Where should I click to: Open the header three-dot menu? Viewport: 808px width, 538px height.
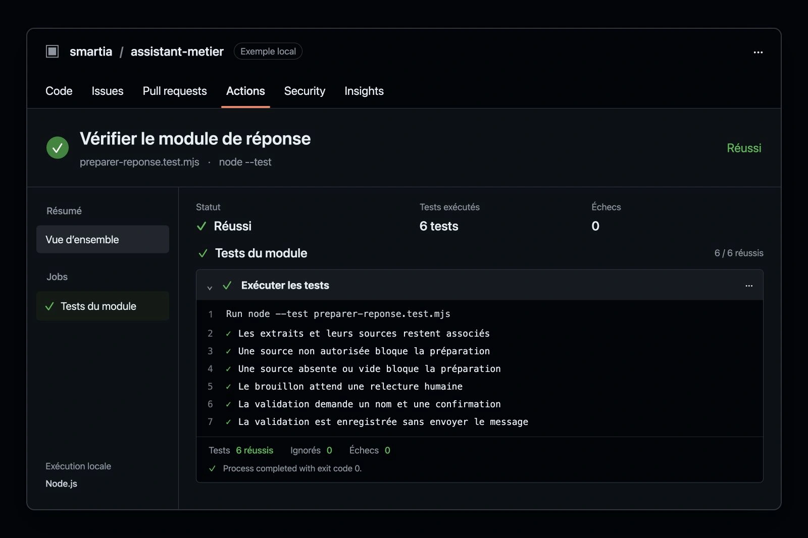point(758,52)
